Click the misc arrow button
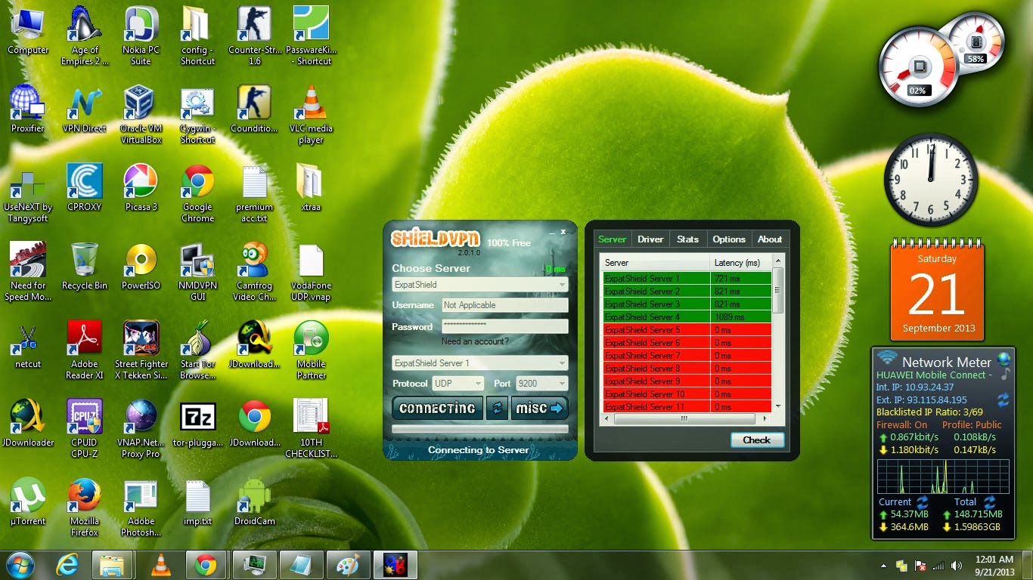 (539, 408)
